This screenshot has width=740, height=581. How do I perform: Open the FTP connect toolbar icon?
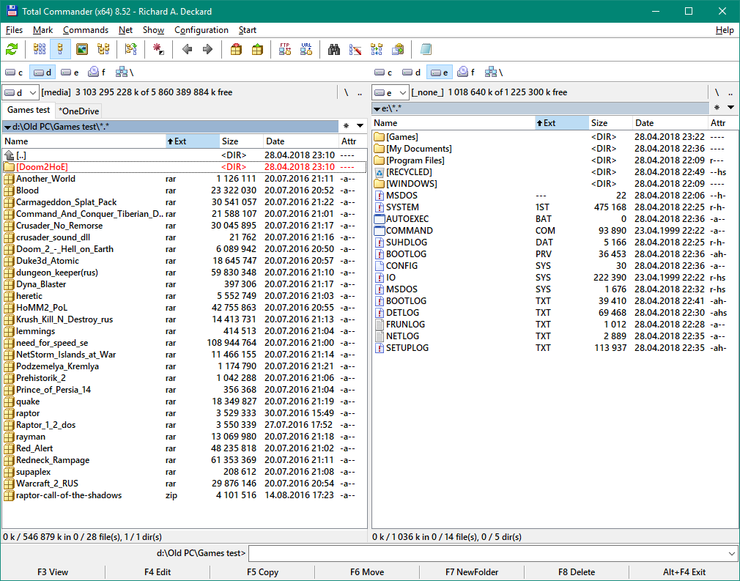(x=285, y=50)
